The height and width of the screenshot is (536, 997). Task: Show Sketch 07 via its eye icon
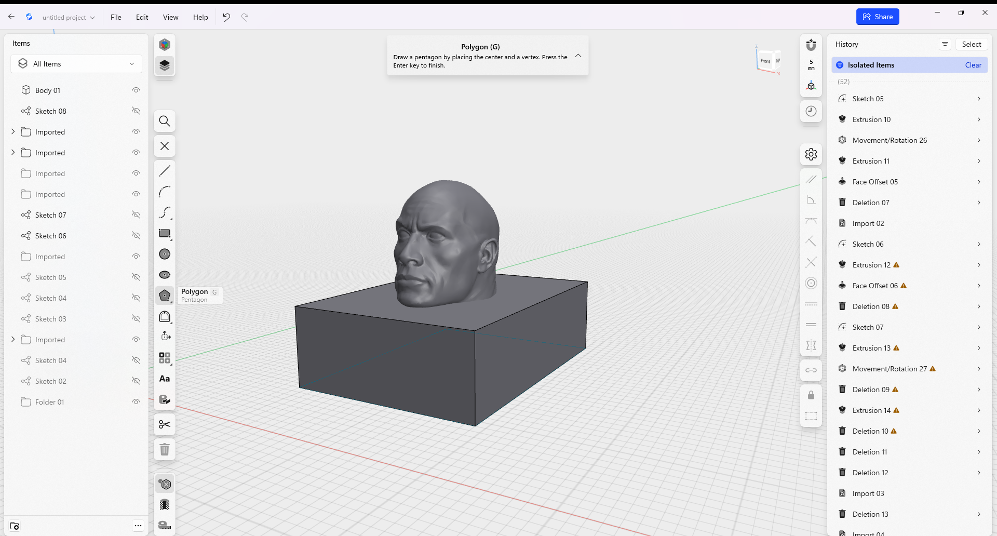(x=136, y=215)
